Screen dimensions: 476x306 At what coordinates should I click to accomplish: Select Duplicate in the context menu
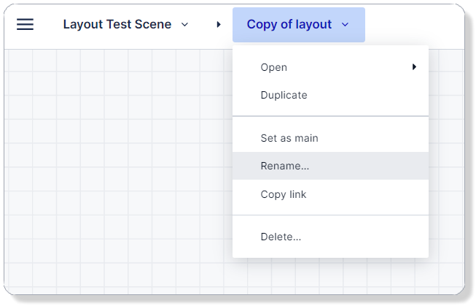(x=284, y=95)
